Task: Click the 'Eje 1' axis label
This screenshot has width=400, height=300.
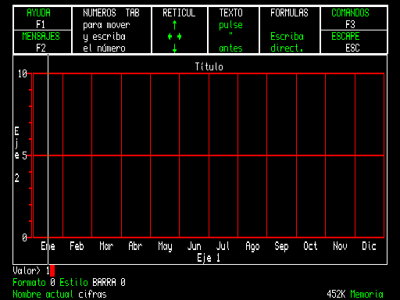Action: (x=209, y=258)
